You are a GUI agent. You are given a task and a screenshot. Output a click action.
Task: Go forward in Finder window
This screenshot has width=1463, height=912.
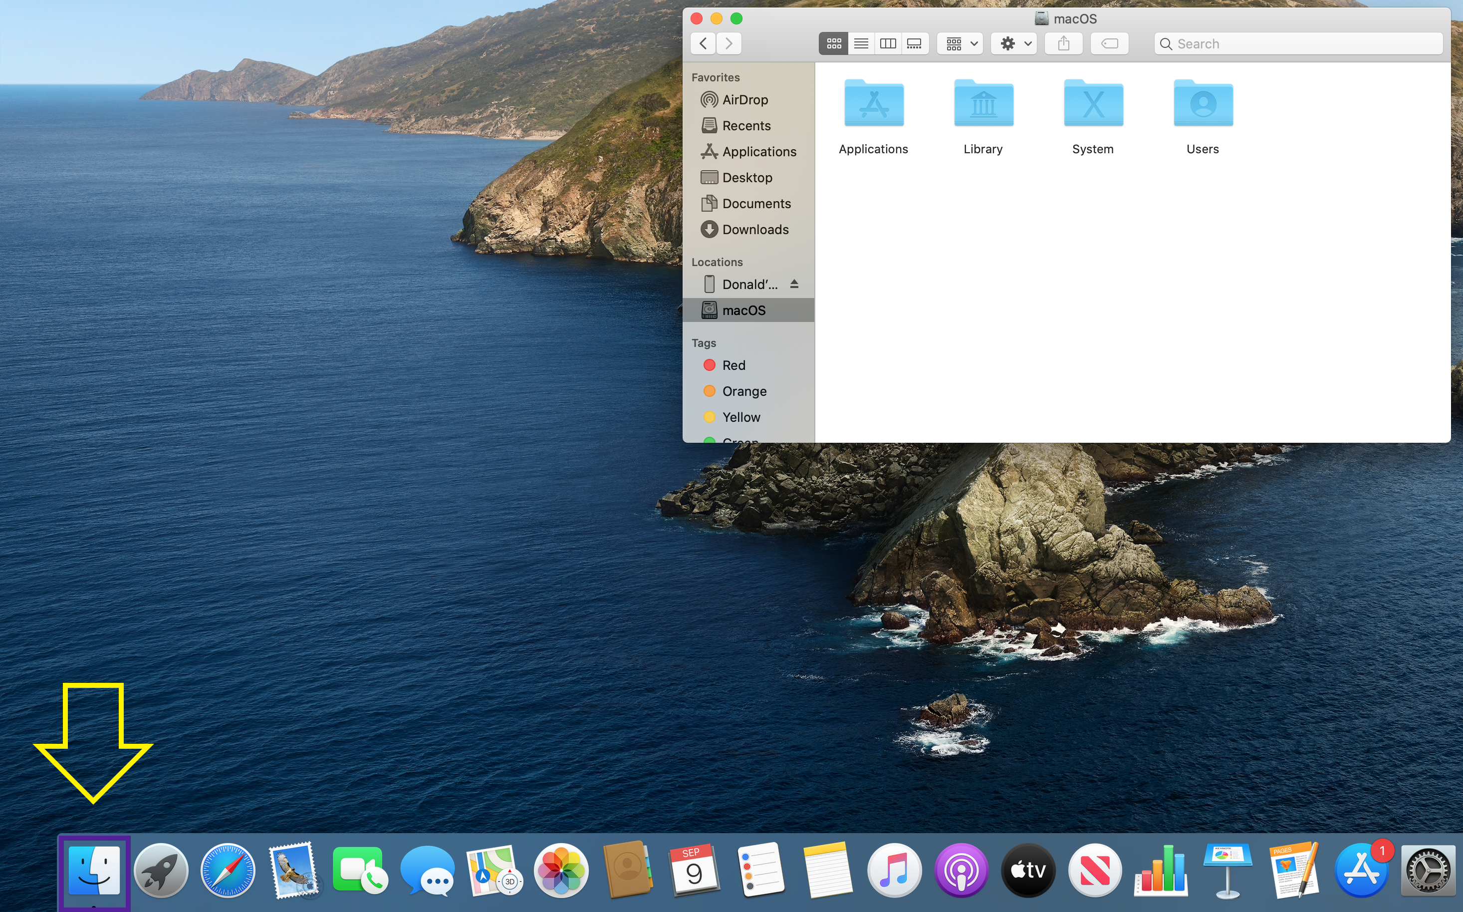tap(729, 43)
